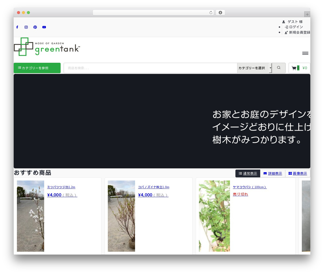Click the ゲスト 様 user label
The width and height of the screenshot is (324, 274).
click(x=292, y=22)
